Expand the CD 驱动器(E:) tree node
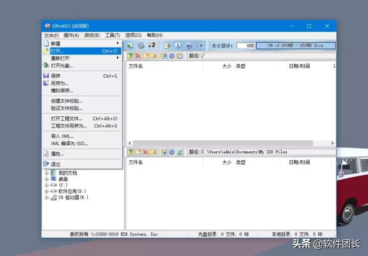This screenshot has height=256, width=368. (47, 197)
